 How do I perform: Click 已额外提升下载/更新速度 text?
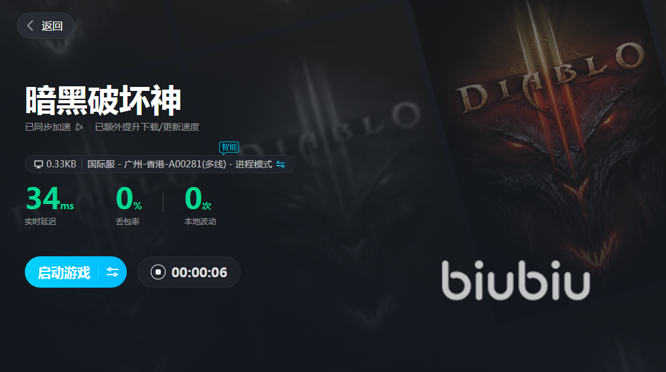click(x=147, y=127)
